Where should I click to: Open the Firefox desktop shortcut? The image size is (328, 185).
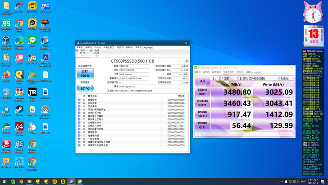pyautogui.click(x=6, y=75)
